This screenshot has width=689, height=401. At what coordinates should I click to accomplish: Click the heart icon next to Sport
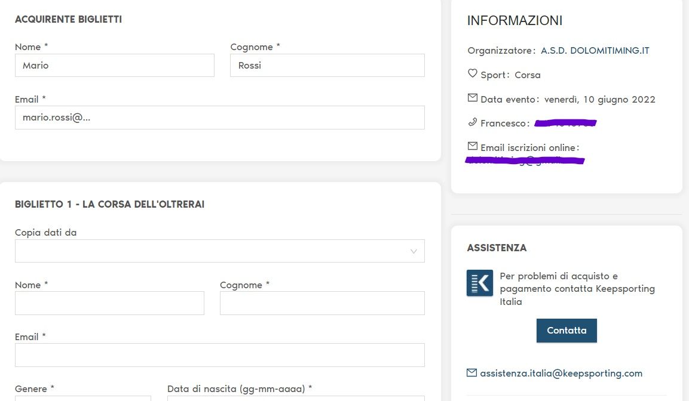click(472, 73)
